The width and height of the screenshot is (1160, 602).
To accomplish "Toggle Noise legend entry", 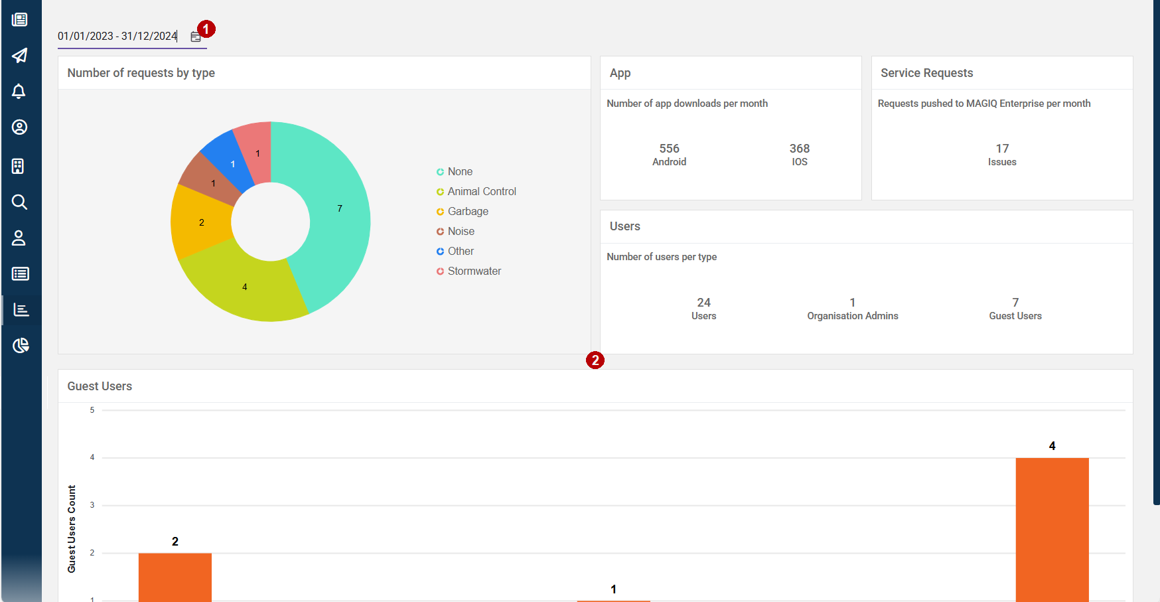I will coord(455,231).
